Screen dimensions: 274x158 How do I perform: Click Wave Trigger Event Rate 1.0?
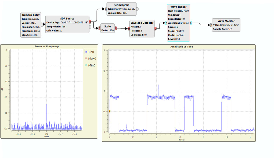[176, 19]
